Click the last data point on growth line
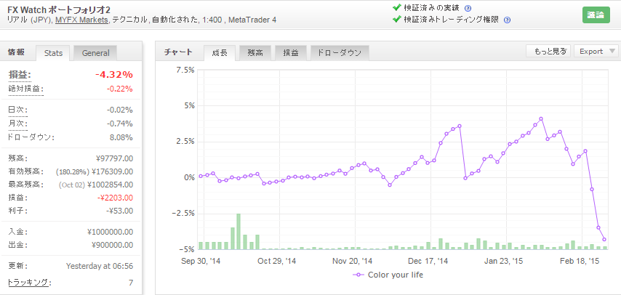The width and height of the screenshot is (621, 295). (604, 239)
